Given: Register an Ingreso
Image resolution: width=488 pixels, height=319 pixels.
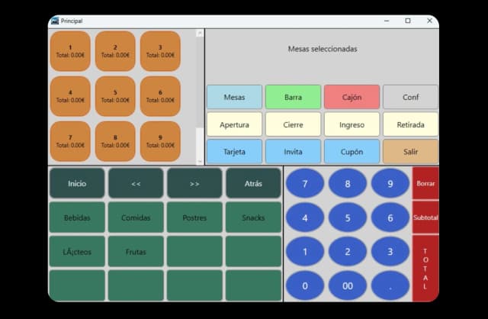Looking at the screenshot, I should (x=352, y=124).
